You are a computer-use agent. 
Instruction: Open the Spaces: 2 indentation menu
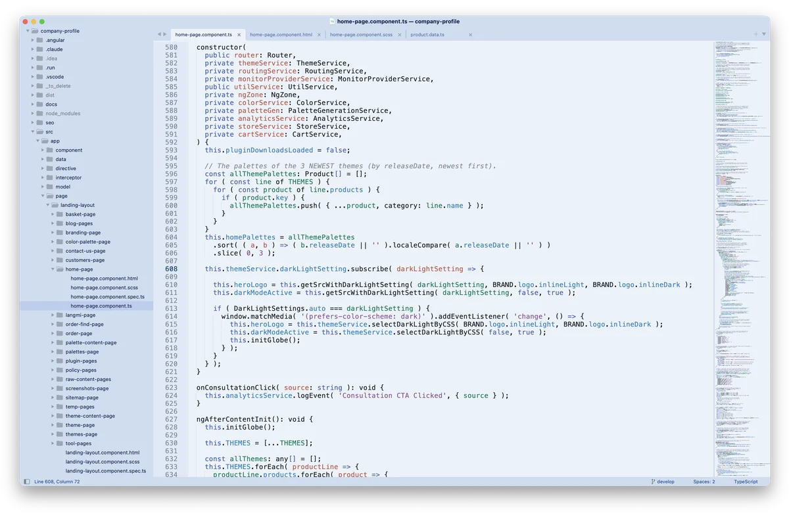click(x=704, y=482)
